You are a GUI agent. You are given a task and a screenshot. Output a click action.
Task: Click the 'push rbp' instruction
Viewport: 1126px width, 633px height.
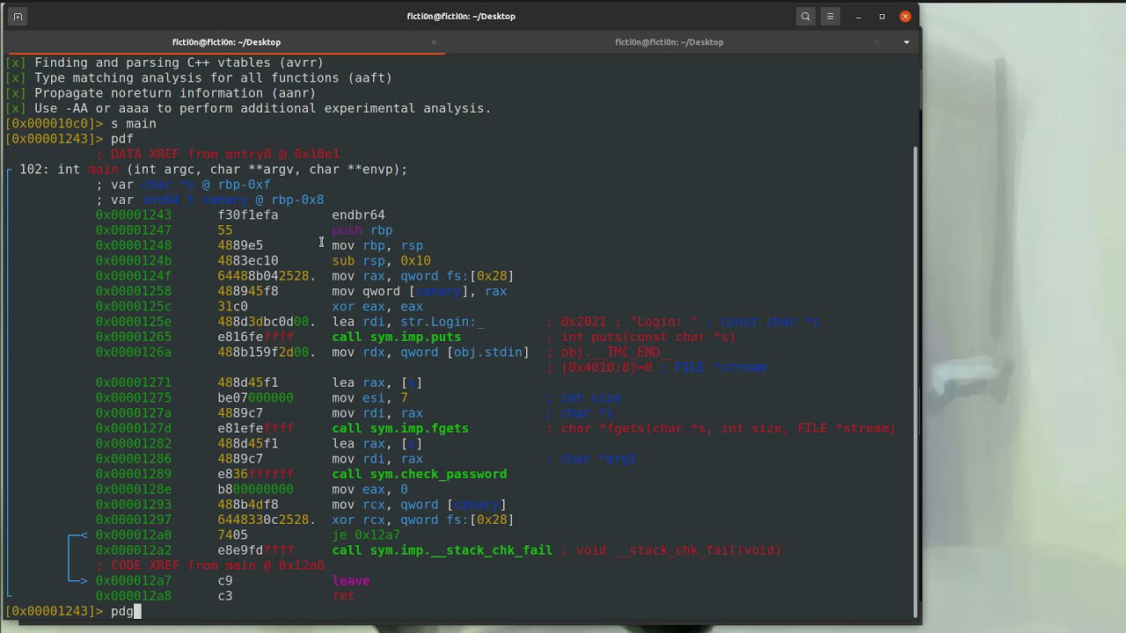click(x=362, y=230)
